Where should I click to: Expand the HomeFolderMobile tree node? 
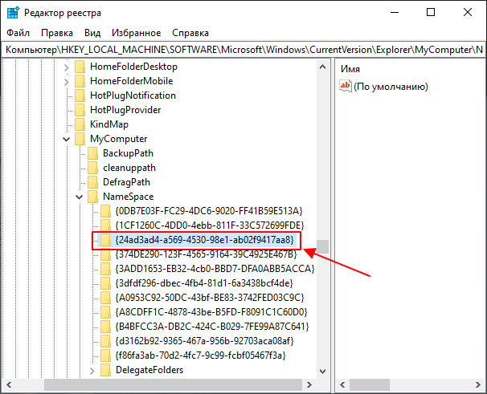[x=67, y=81]
